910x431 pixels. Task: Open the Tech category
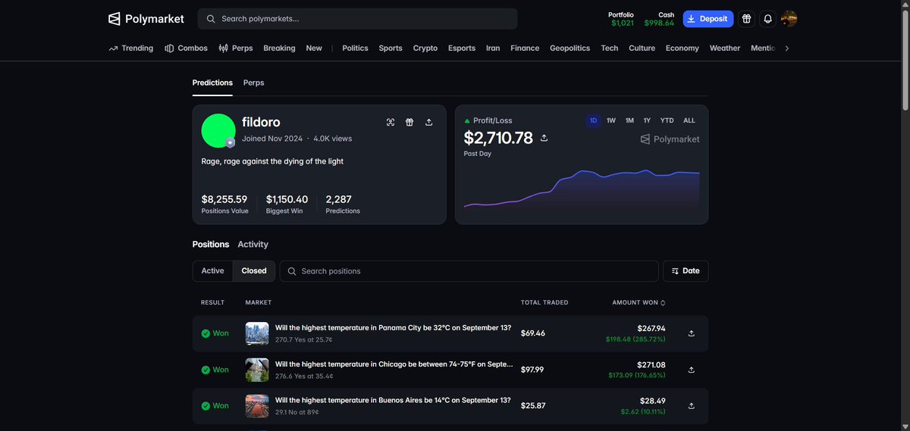tap(610, 48)
